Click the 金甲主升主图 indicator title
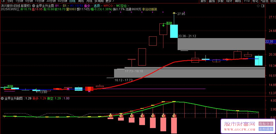This screenshot has height=134, width=276. click(x=45, y=6)
